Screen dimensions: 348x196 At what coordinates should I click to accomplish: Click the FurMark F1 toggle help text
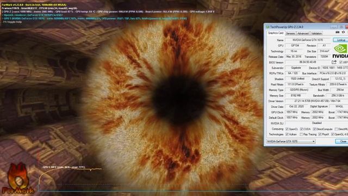point(13,22)
